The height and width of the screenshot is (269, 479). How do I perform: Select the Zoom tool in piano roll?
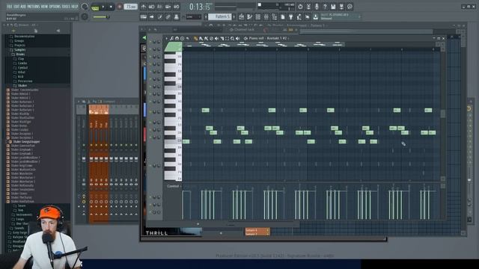coord(233,38)
